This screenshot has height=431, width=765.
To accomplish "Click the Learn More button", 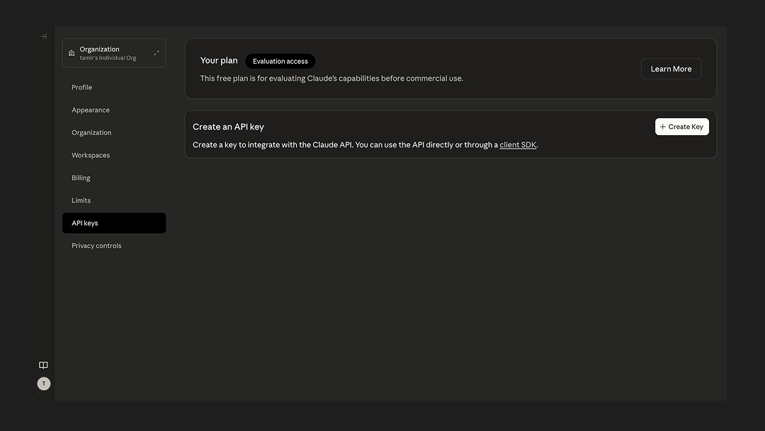I will 671,69.
